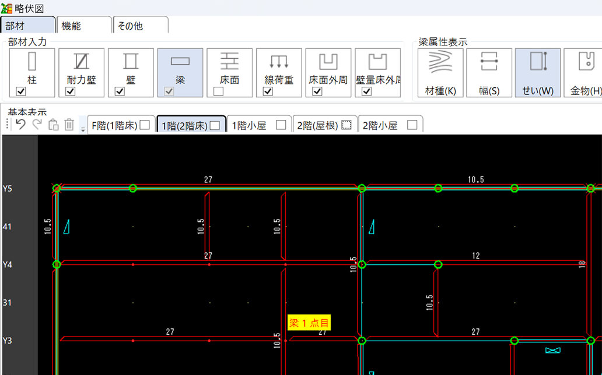
Task: Click the trash delete icon
Action: coord(69,124)
